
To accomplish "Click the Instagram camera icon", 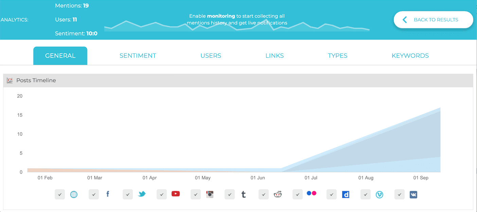I will click(x=210, y=194).
